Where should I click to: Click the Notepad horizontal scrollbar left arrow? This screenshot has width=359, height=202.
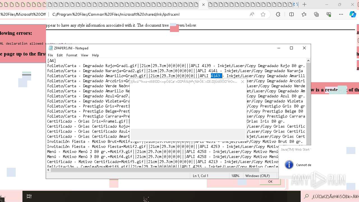49,170
